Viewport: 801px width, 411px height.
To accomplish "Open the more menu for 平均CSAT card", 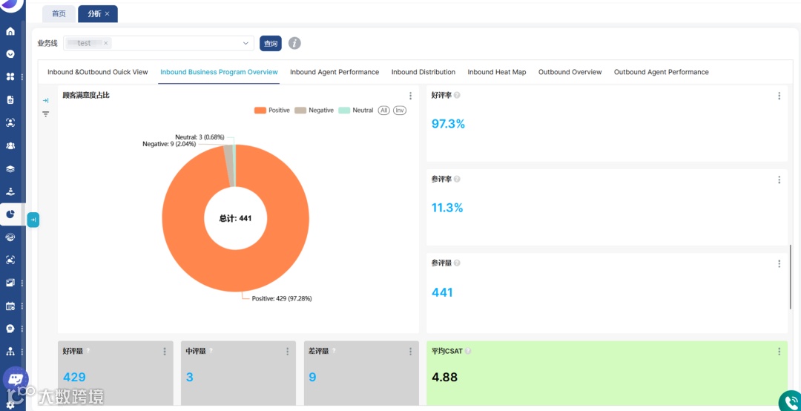I will pyautogui.click(x=779, y=351).
